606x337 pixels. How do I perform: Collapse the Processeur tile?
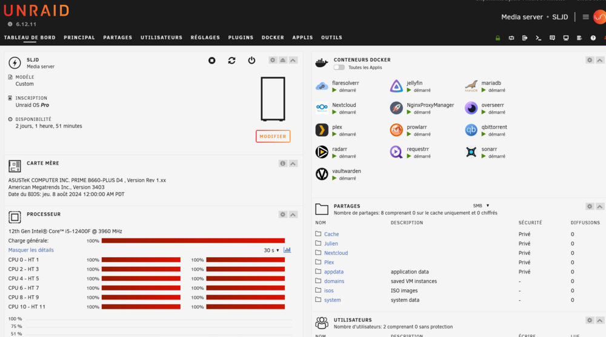[293, 215]
